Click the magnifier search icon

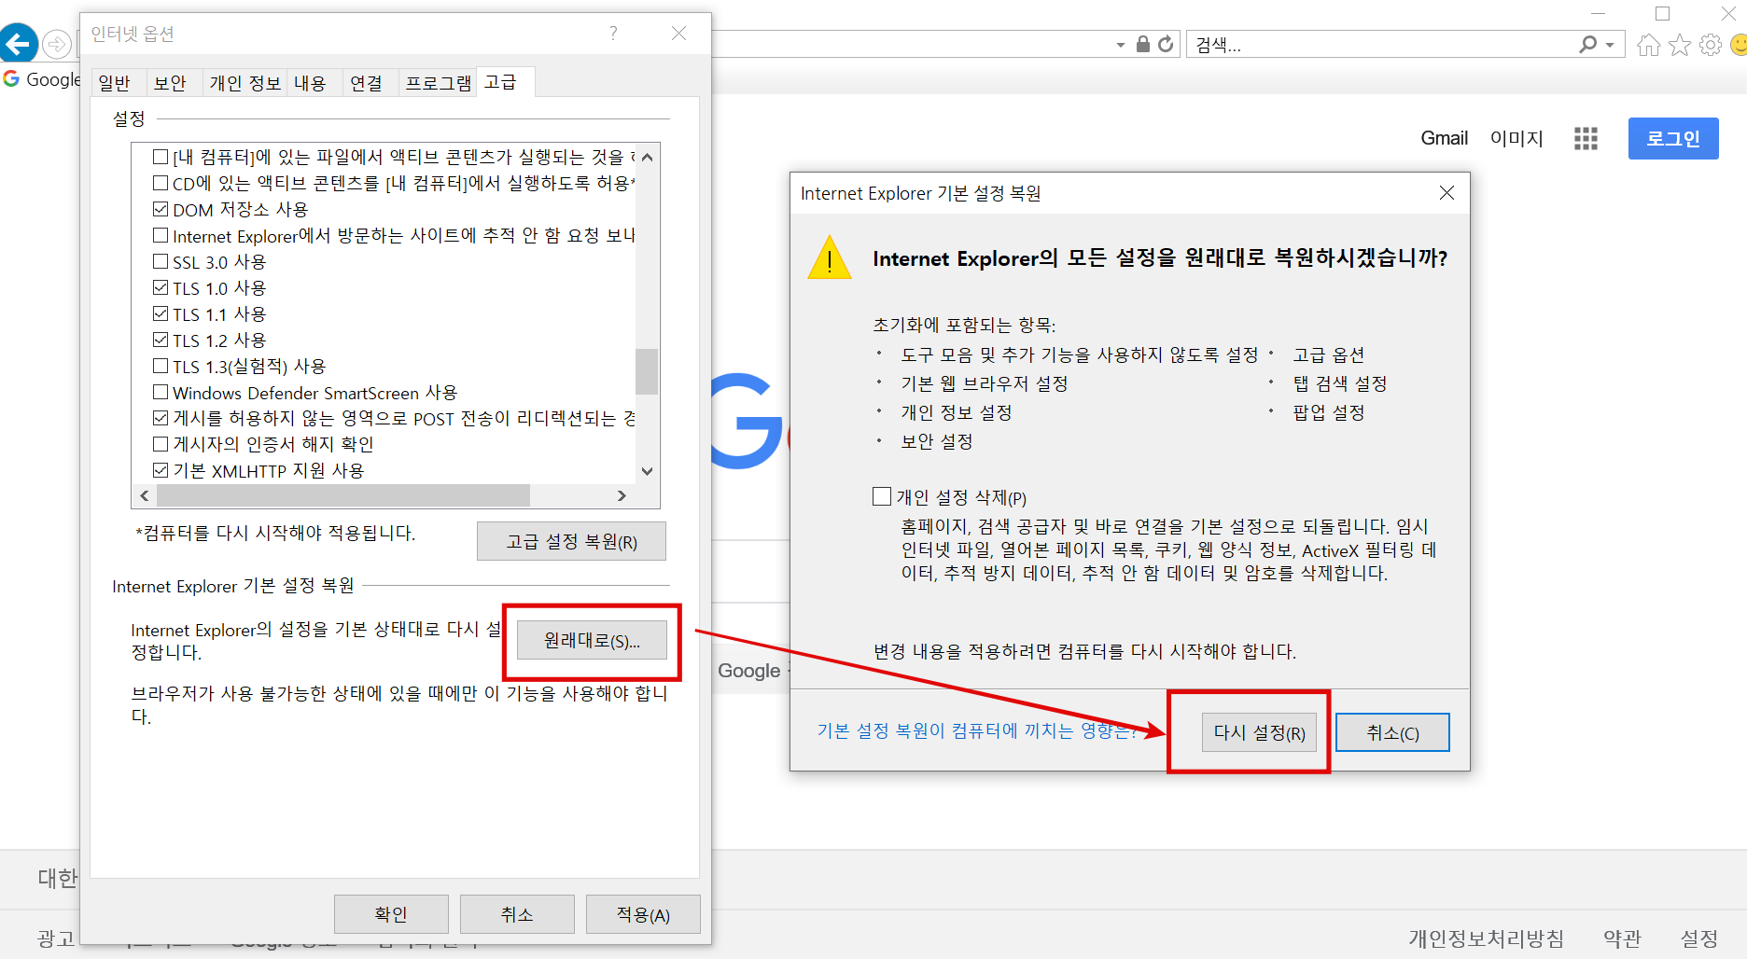pyautogui.click(x=1587, y=44)
